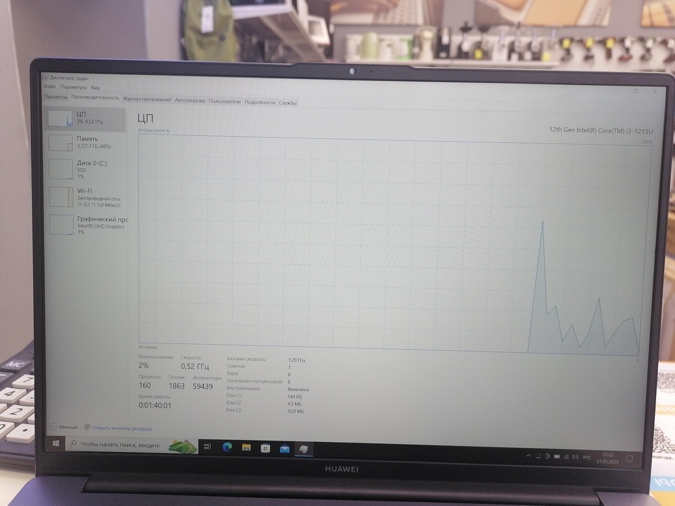
Task: Switch to the Процессы tab
Action: [56, 96]
